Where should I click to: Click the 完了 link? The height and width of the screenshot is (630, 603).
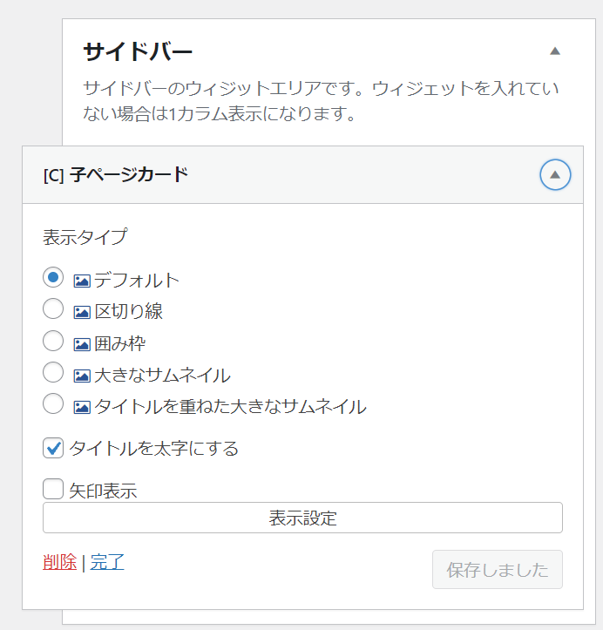(107, 562)
